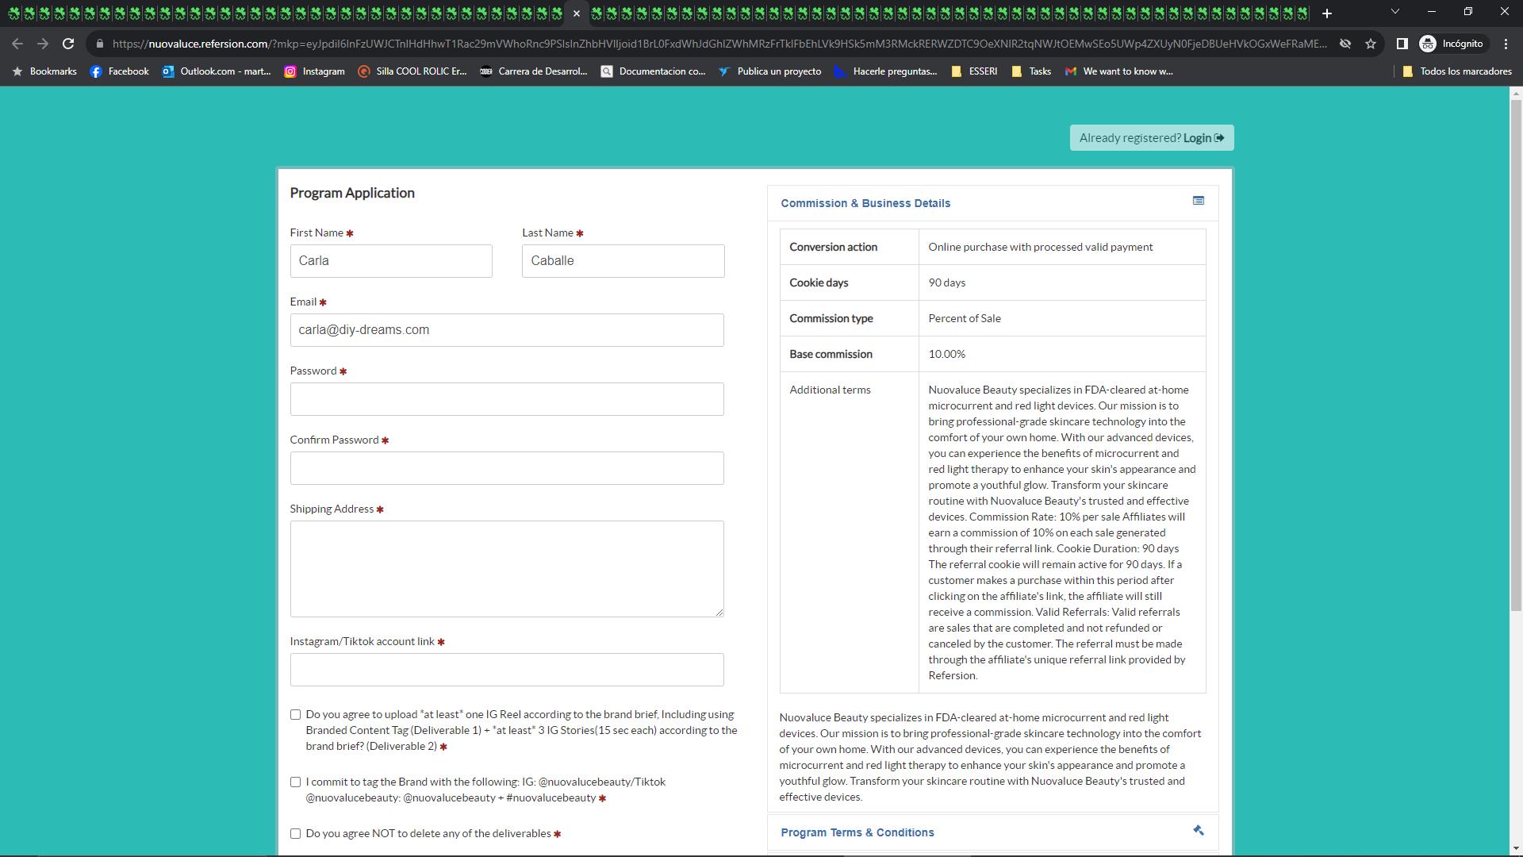Bookmark this page with the star icon
Screen dimensions: 1523x857
tap(1371, 44)
